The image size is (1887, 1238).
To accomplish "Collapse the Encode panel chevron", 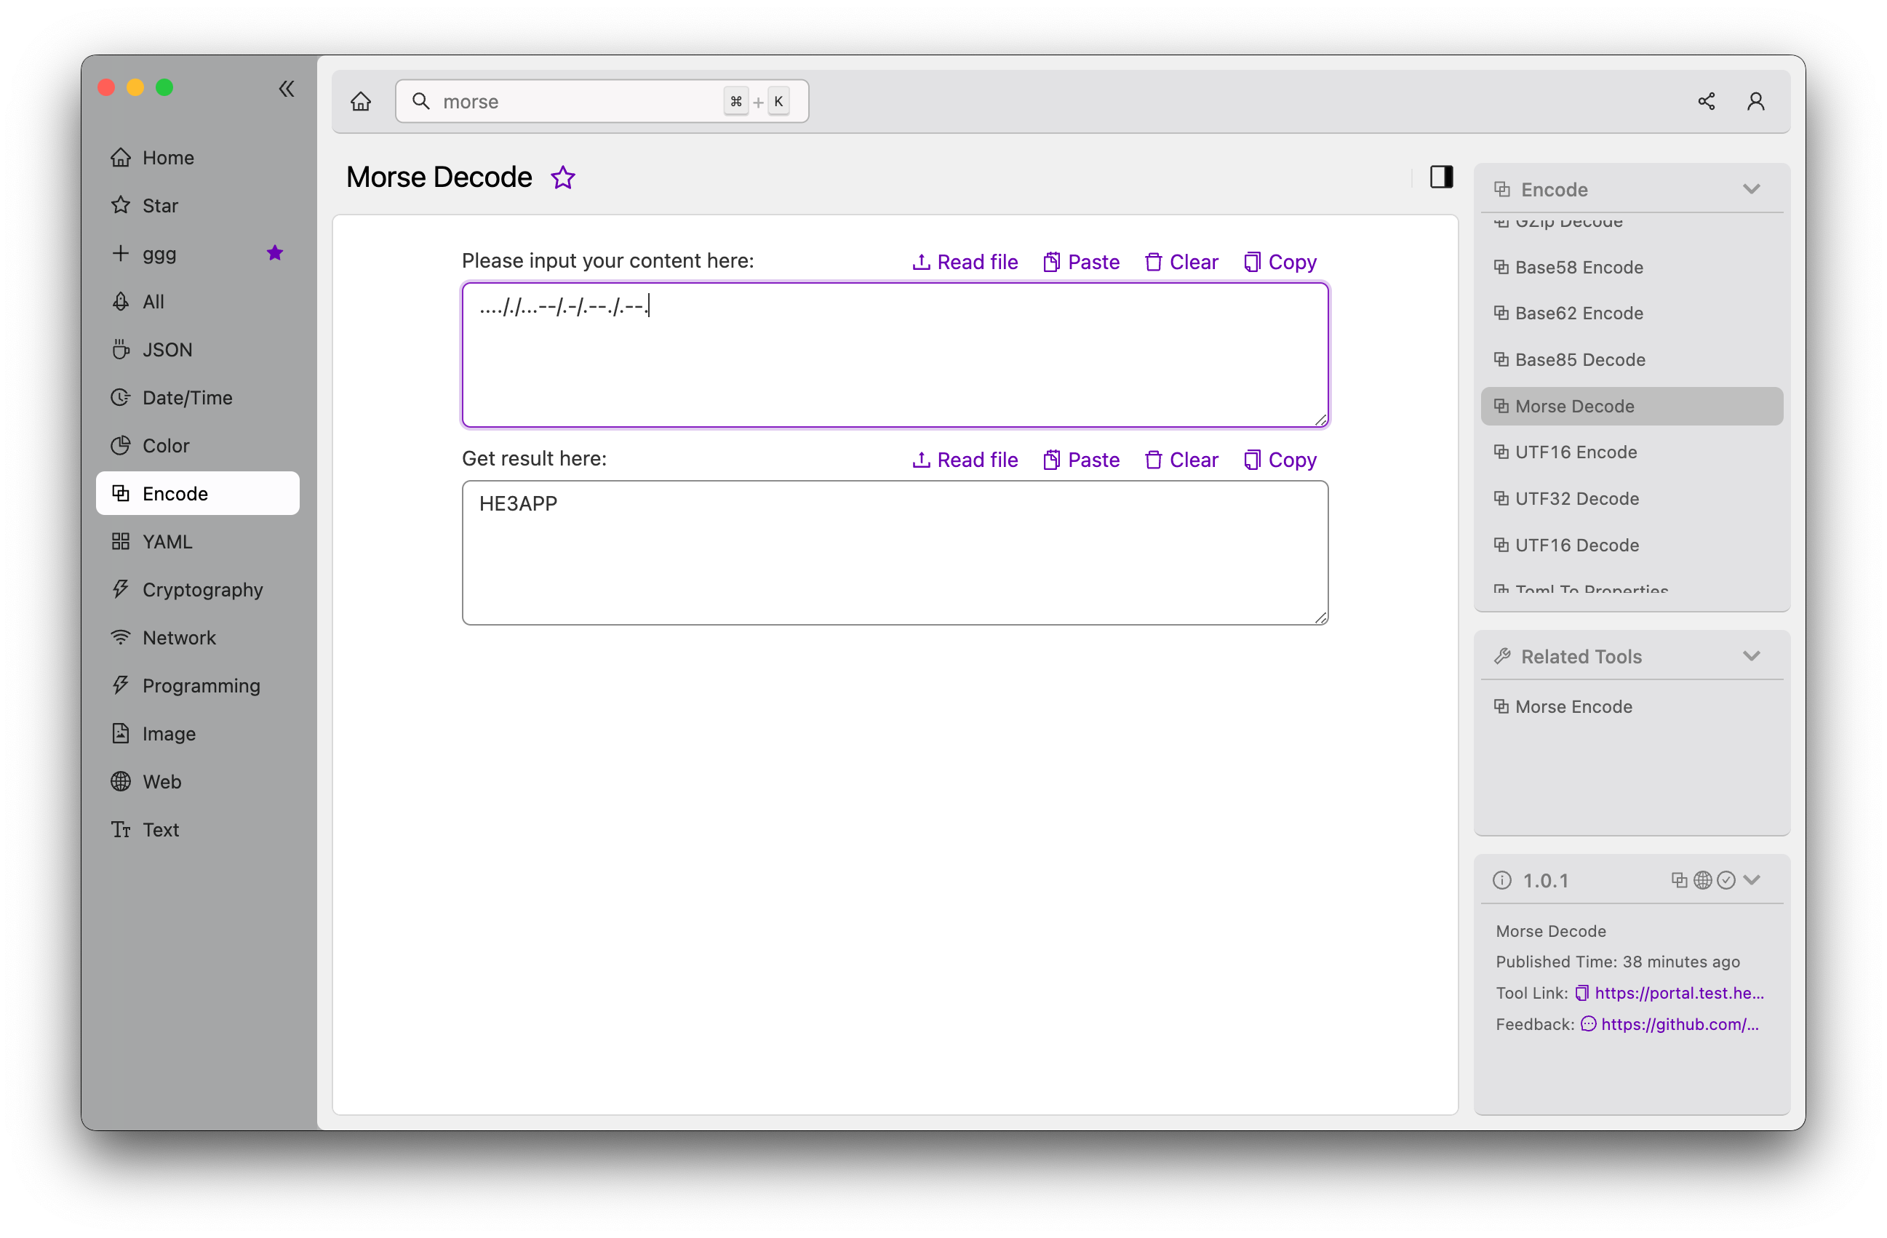I will 1752,188.
